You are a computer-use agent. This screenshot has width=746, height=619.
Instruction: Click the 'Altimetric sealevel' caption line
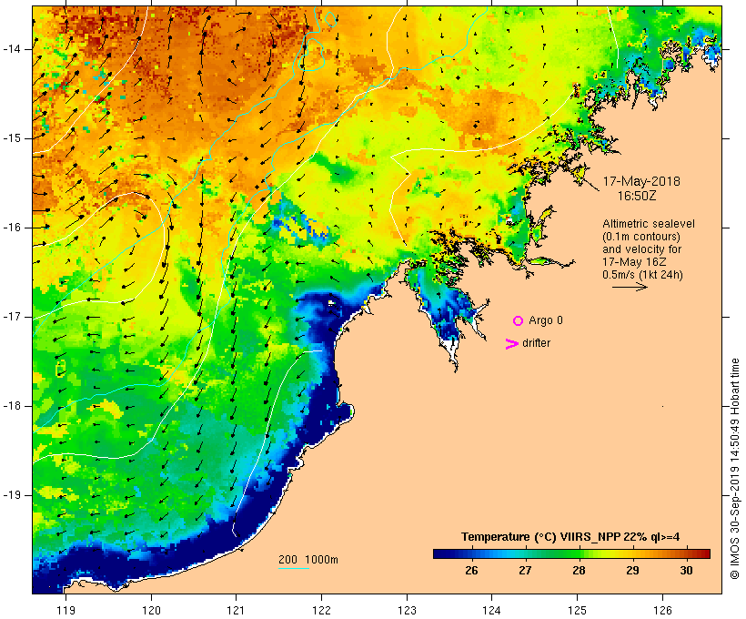click(x=649, y=224)
